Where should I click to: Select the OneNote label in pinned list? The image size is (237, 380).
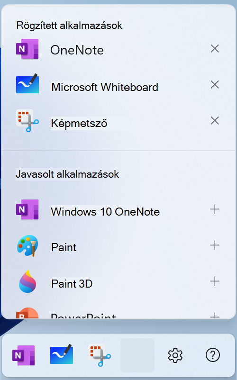coord(77,50)
